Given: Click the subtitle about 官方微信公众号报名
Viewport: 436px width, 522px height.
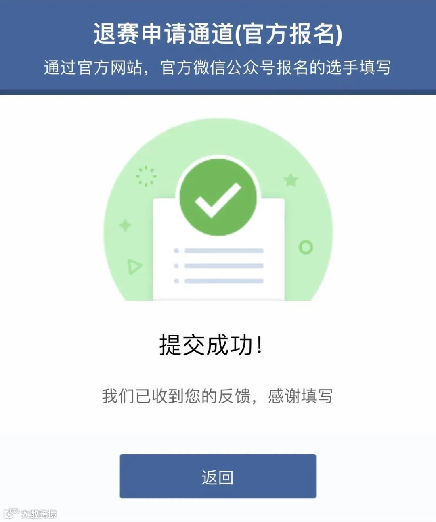Looking at the screenshot, I should 218,67.
